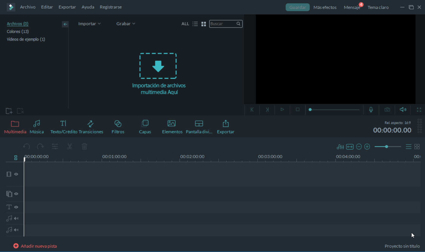
Task: Open the Música tab
Action: coord(37,127)
